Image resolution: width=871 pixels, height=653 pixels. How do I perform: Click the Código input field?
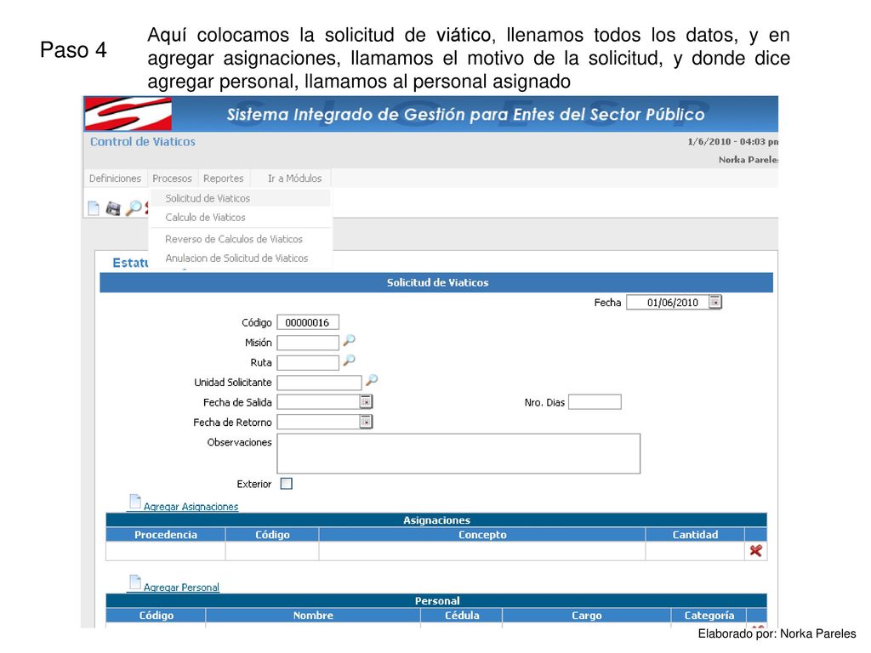[308, 322]
